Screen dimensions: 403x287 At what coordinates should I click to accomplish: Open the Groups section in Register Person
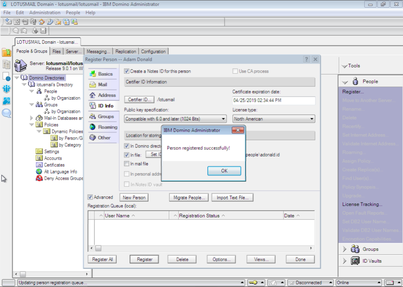[x=93, y=116]
